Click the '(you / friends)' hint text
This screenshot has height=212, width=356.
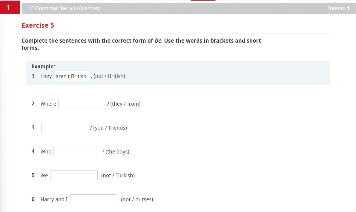point(110,128)
